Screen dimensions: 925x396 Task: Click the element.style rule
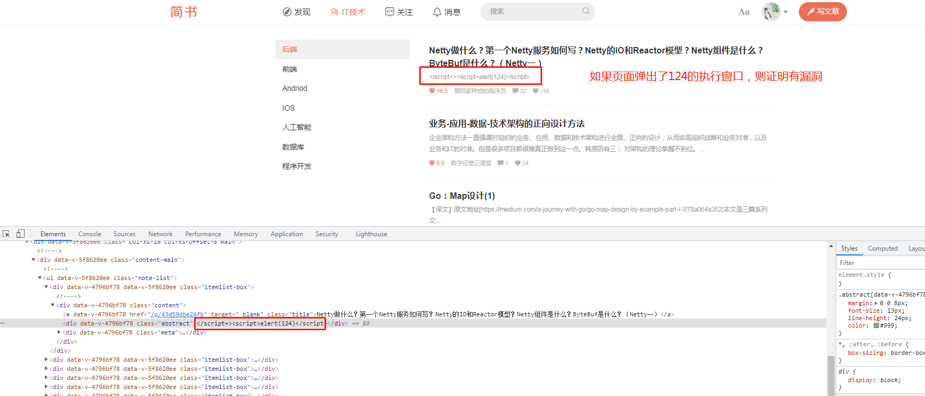(x=865, y=275)
